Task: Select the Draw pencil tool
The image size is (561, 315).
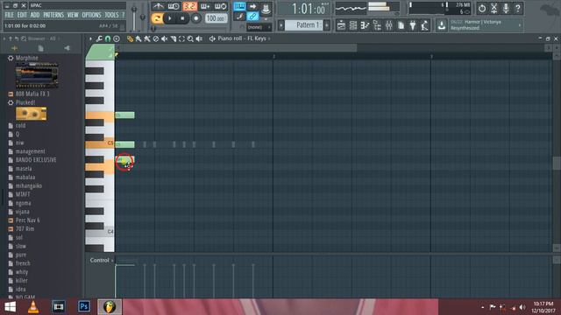Action: [x=130, y=38]
